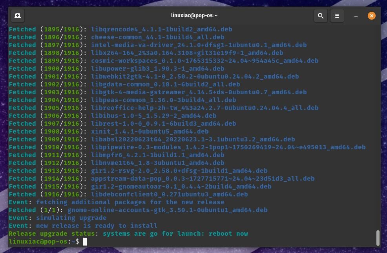Minimize the terminal window
387x253 pixels.
(x=356, y=16)
